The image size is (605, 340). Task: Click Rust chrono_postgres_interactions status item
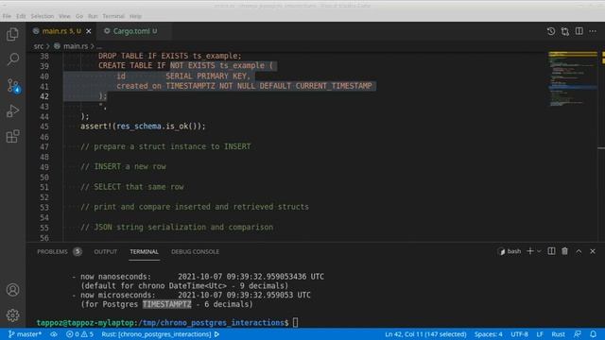[160, 334]
